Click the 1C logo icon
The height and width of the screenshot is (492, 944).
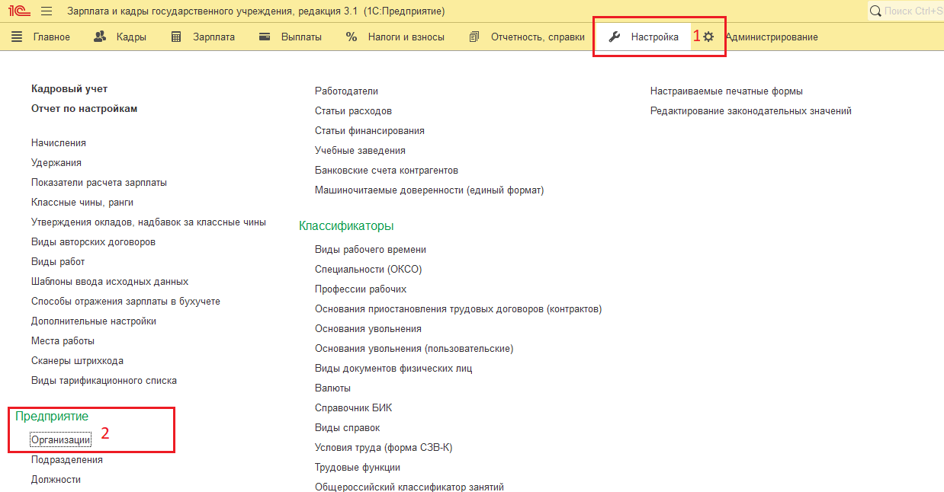click(x=19, y=11)
